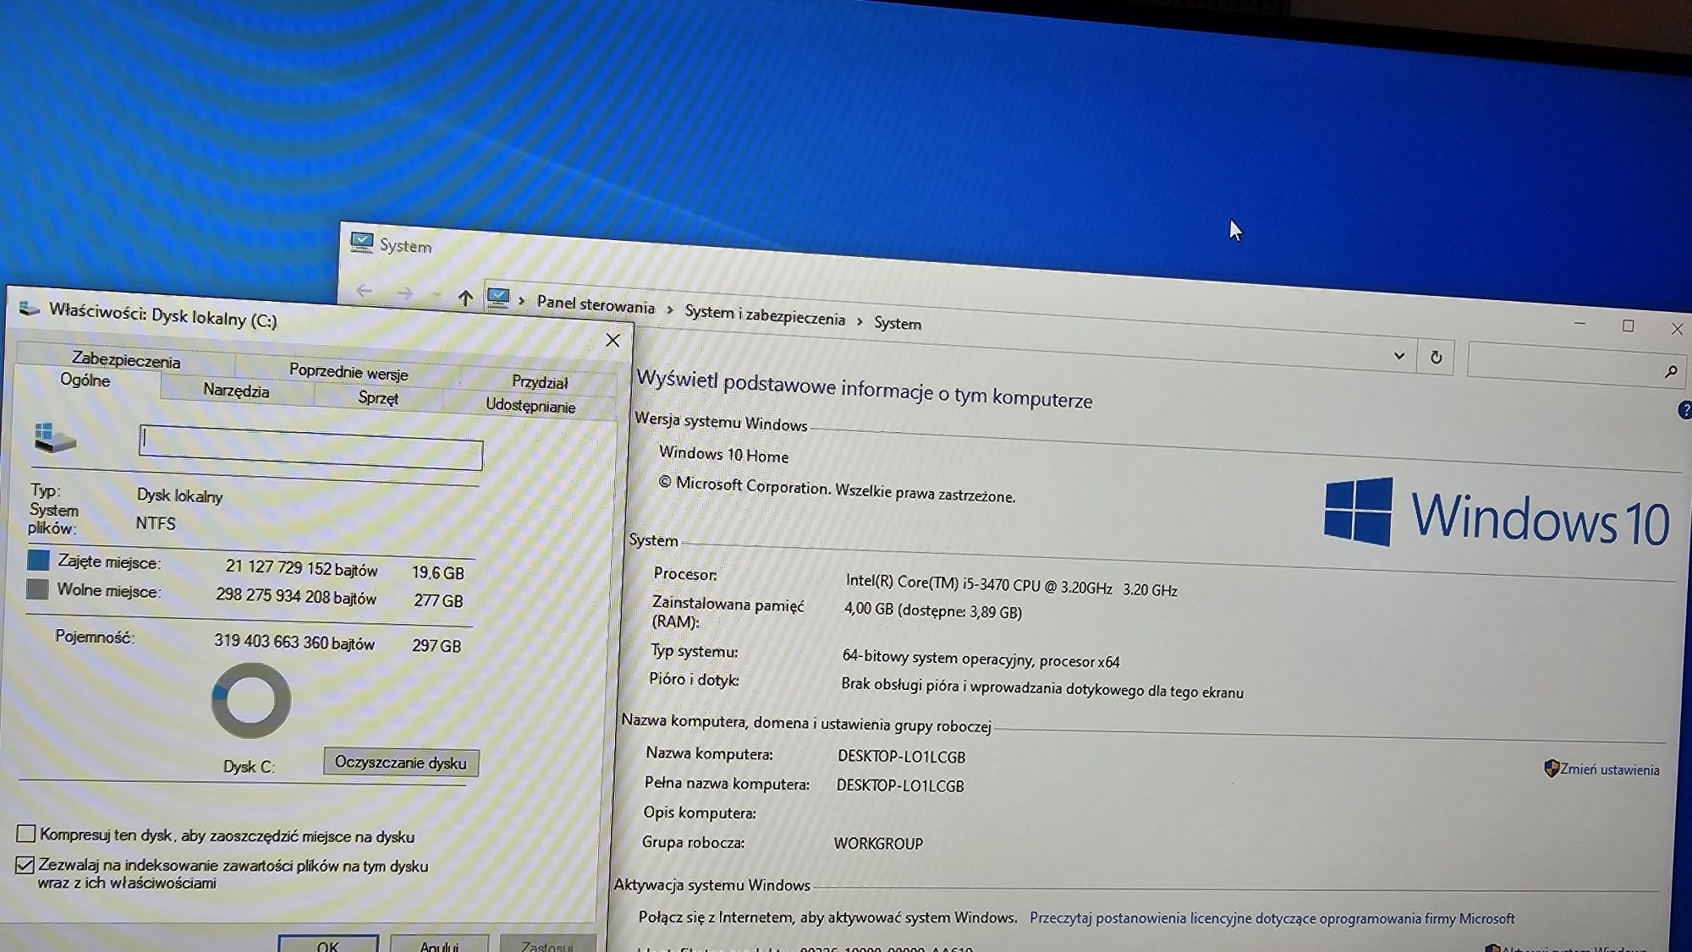Viewport: 1692px width, 952px height.
Task: Click the Oczyszczanie dysku button
Action: (401, 763)
